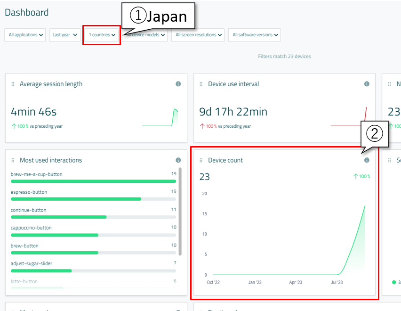Grab drag handle of Device count card
The width and height of the screenshot is (401, 311).
(x=201, y=161)
